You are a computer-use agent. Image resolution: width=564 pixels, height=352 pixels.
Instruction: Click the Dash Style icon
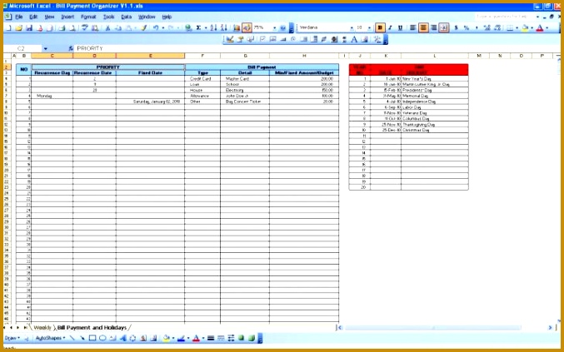click(222, 338)
